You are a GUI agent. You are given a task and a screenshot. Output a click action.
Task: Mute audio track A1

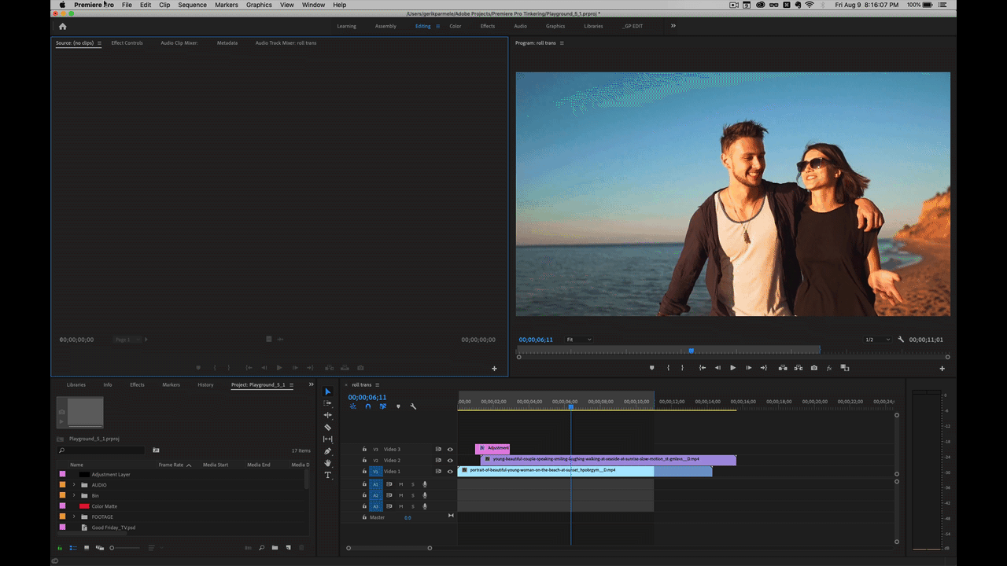402,484
